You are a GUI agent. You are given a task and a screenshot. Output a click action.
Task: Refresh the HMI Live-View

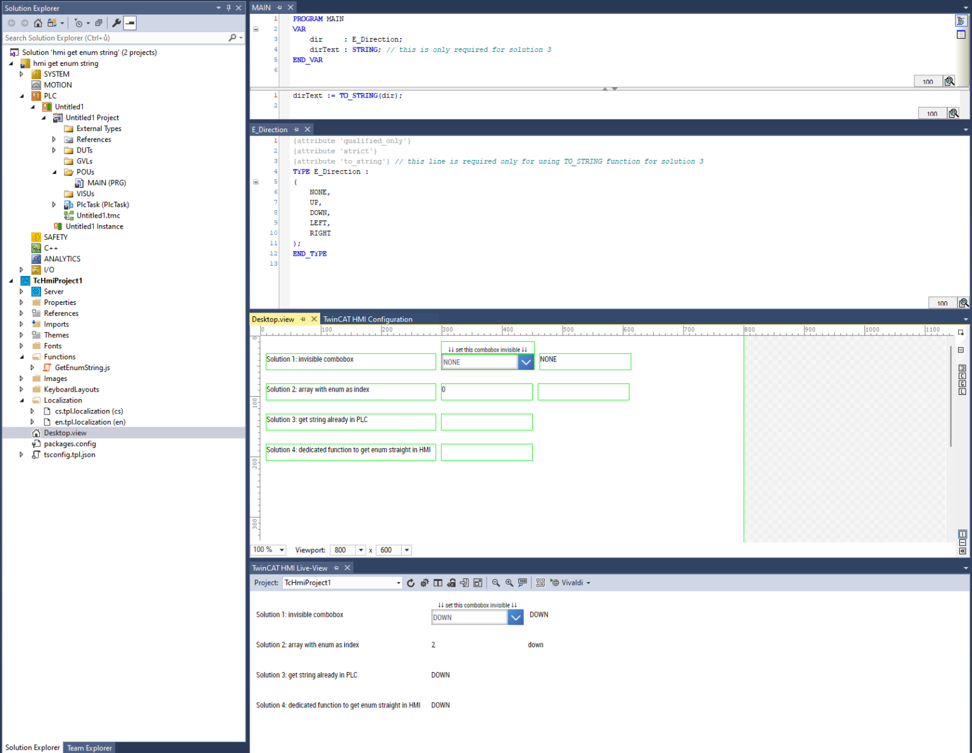click(x=411, y=583)
